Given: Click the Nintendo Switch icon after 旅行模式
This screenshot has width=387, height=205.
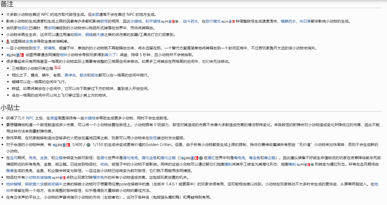Looking at the screenshot, I should [x=233, y=21].
